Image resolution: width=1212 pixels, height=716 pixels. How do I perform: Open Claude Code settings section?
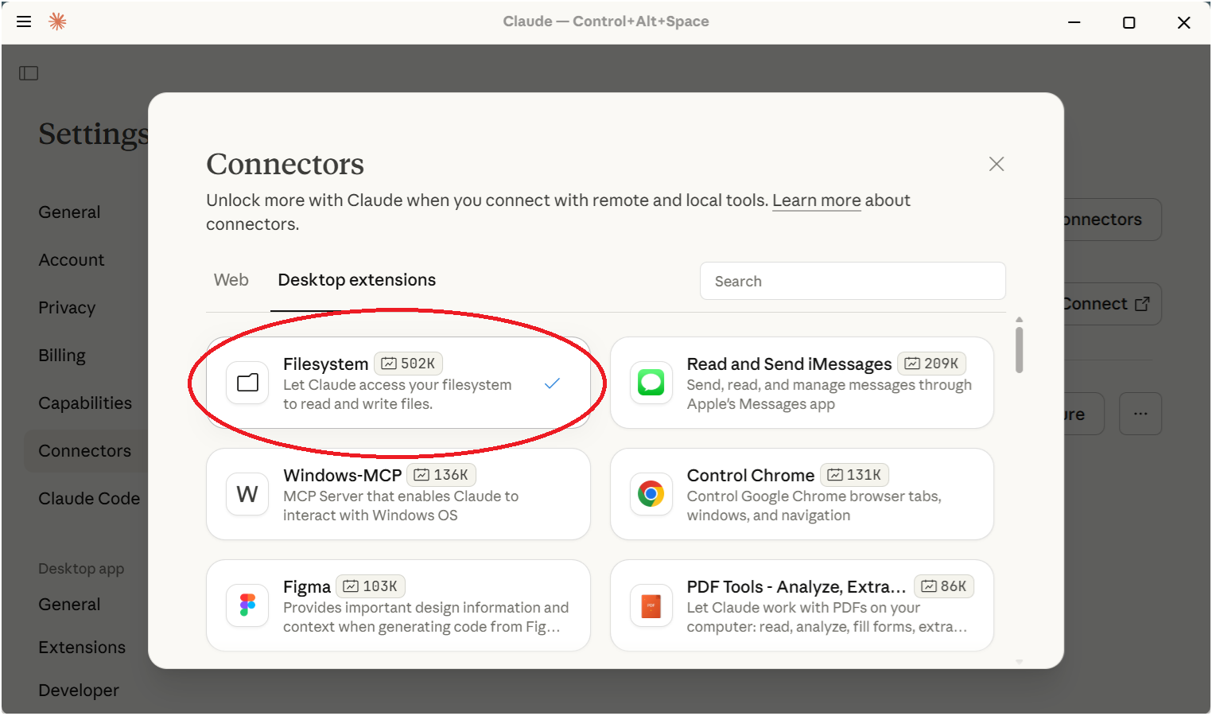[x=89, y=499]
